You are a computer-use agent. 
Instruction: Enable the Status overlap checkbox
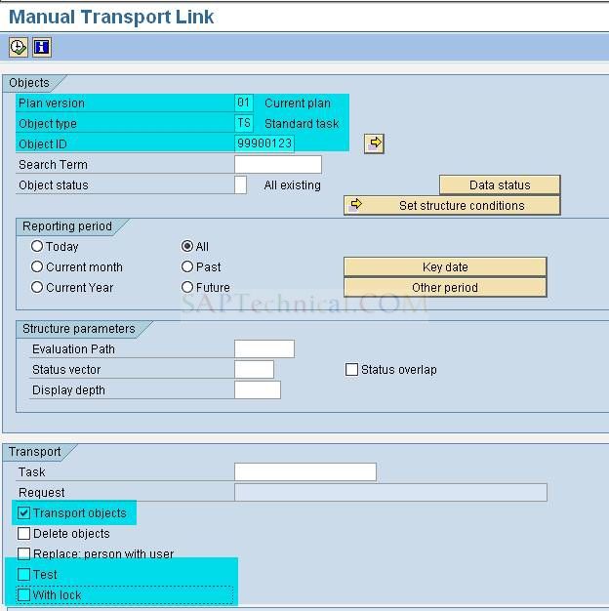click(x=352, y=369)
